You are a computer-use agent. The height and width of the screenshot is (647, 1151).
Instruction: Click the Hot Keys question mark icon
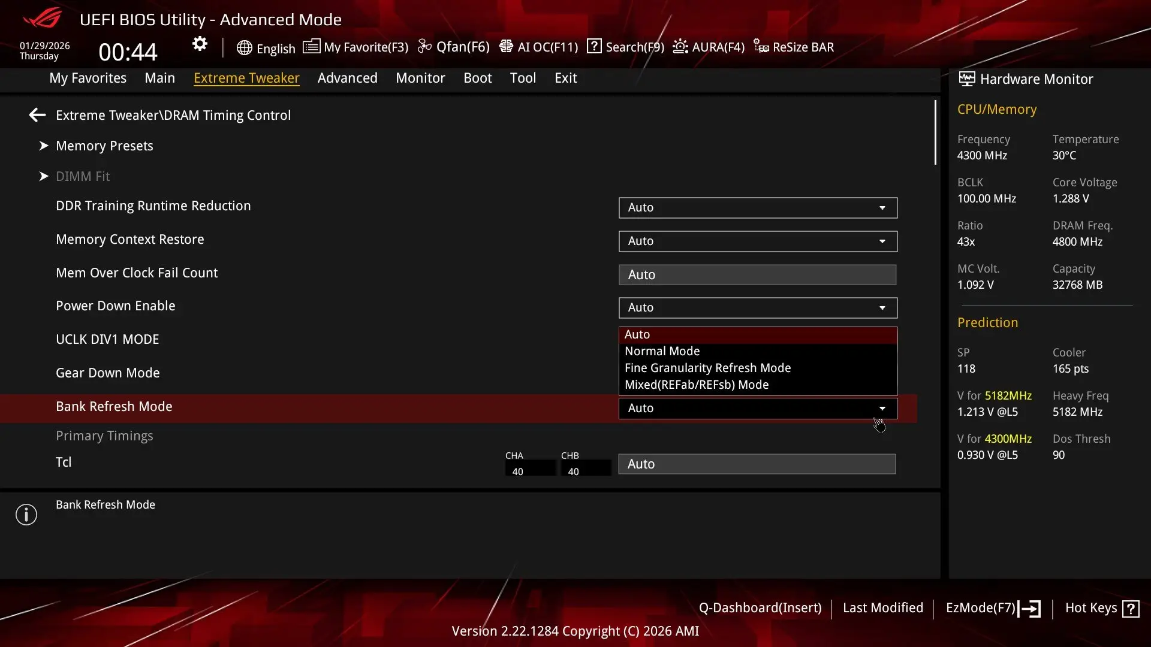[x=1131, y=609]
